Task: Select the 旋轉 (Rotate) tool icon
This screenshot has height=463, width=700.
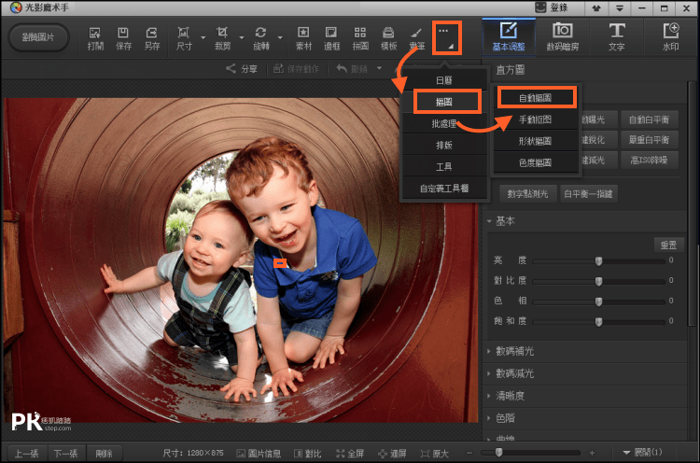Action: 260,33
